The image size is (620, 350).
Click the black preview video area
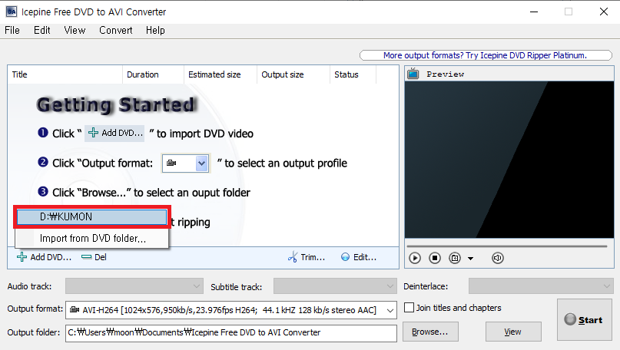coord(509,160)
